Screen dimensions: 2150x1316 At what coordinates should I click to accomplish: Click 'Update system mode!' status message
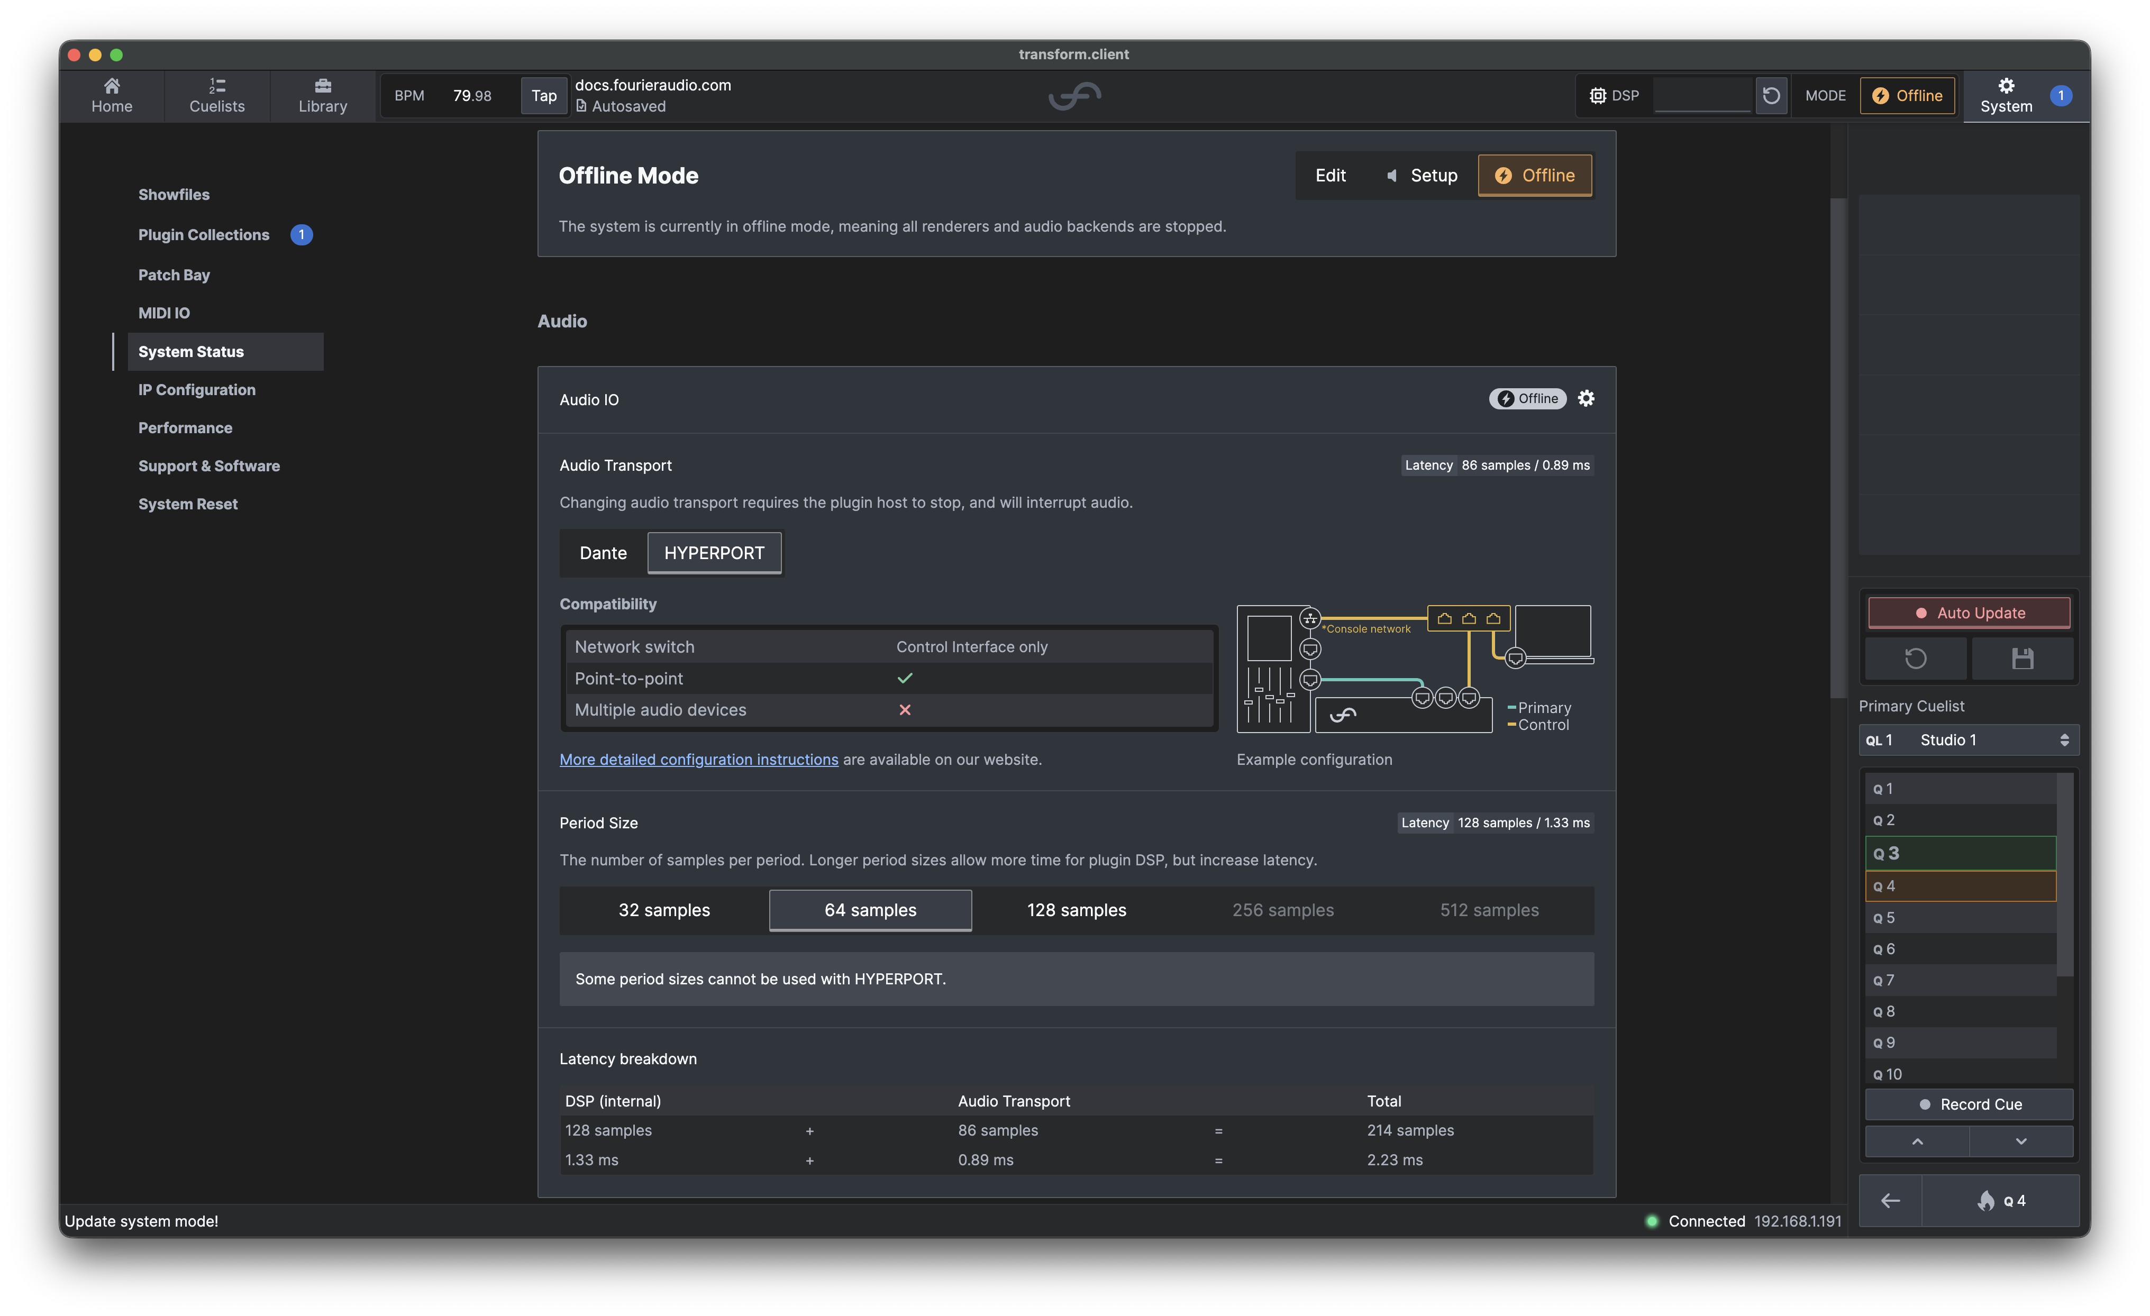[x=141, y=1221]
